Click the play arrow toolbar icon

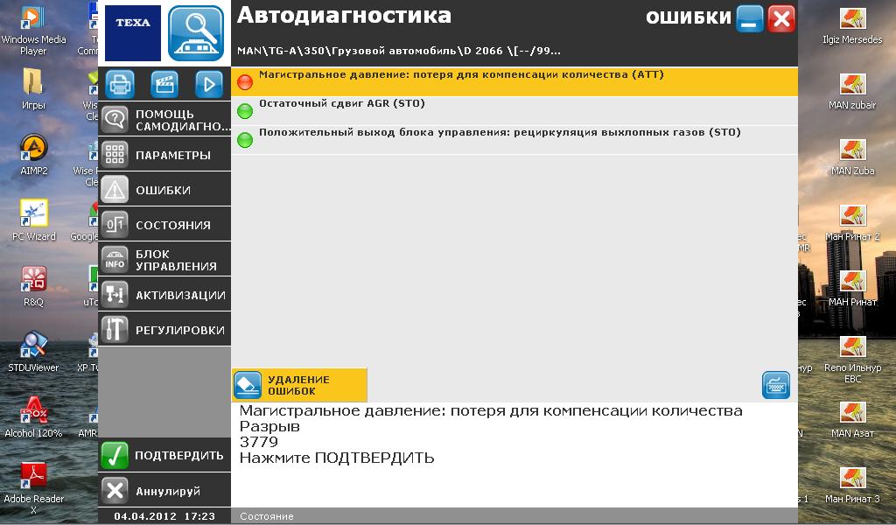(209, 84)
